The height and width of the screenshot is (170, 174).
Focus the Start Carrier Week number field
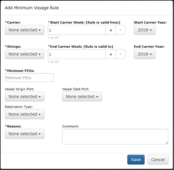tap(77, 30)
